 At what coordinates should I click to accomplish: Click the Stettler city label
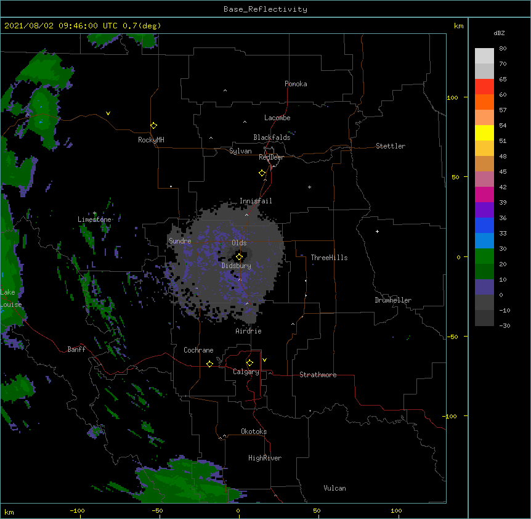[x=390, y=146]
